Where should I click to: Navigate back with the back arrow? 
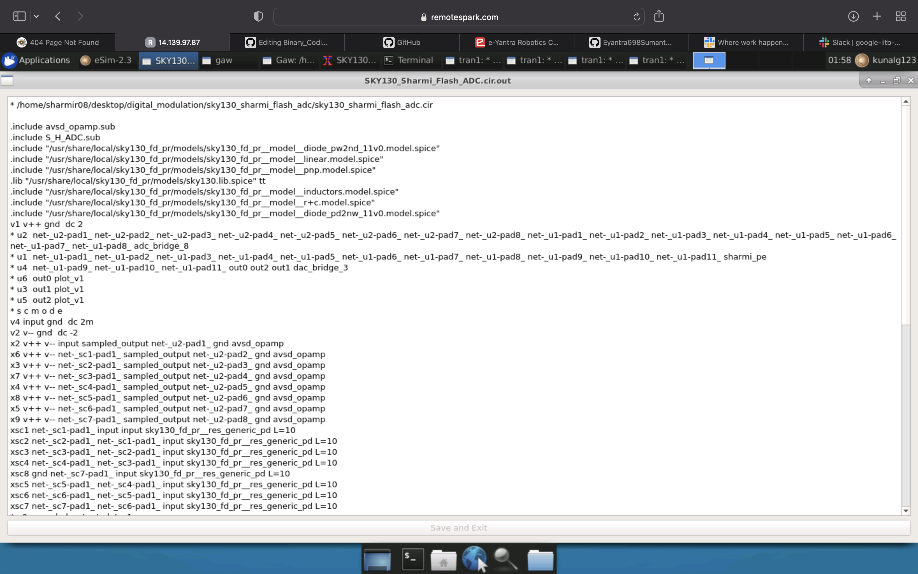58,16
